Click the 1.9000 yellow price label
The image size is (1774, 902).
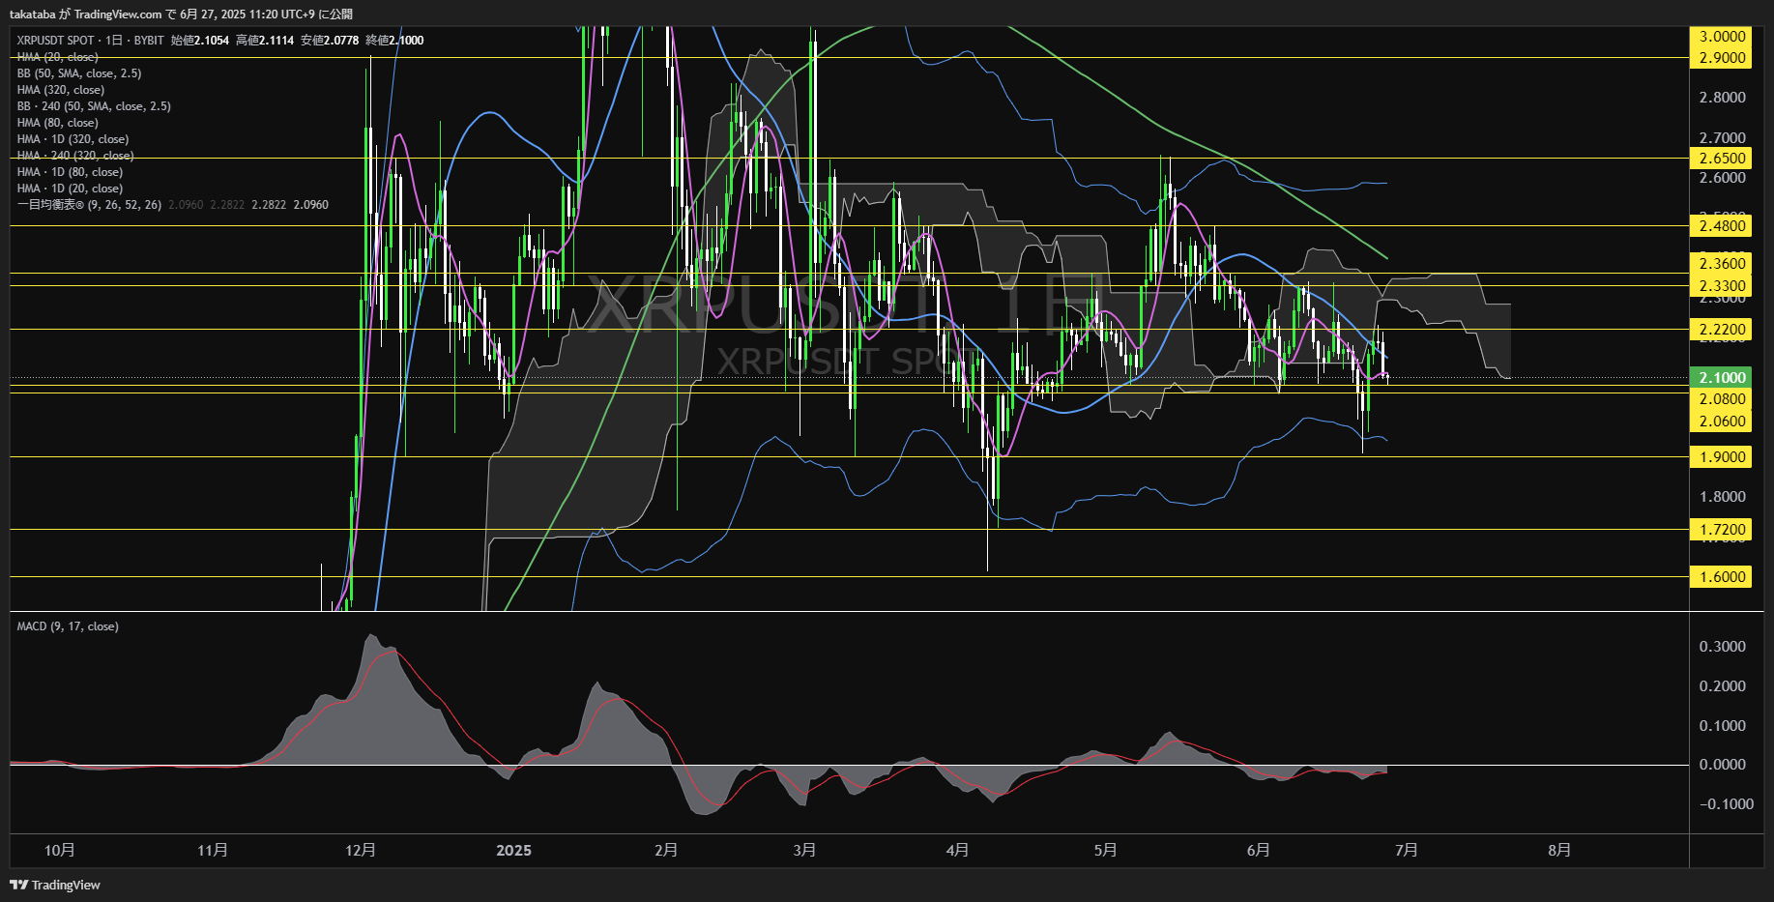click(x=1721, y=457)
